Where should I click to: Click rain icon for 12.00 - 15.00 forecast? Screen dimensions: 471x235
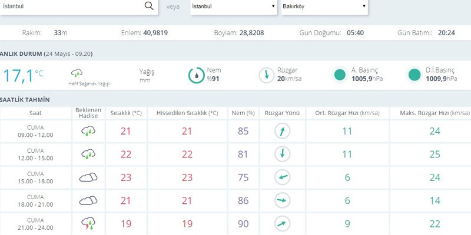[x=88, y=155]
